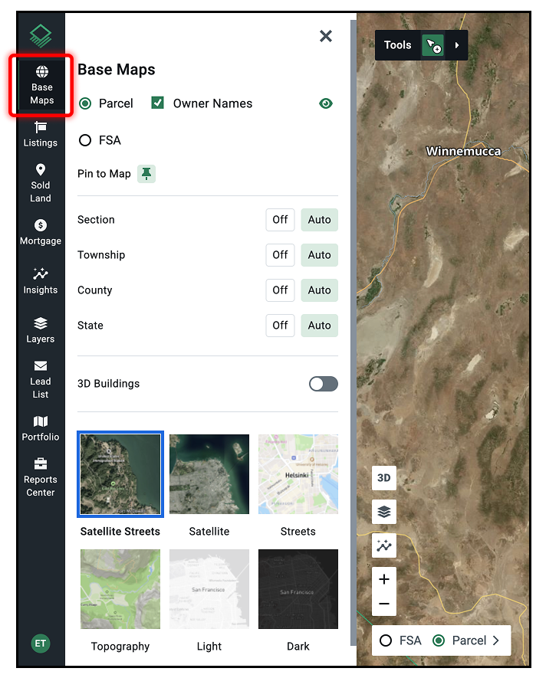This screenshot has width=536, height=678.
Task: Choose the Light base map thumbnail
Action: tap(209, 589)
